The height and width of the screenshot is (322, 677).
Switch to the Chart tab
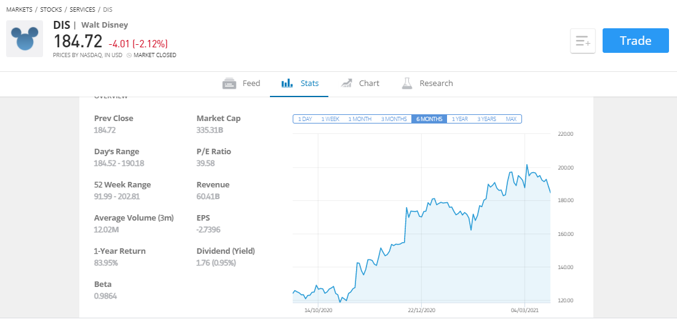point(360,84)
